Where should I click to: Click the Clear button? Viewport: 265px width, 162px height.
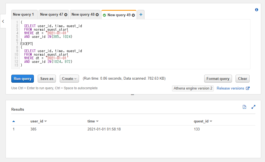(242, 79)
